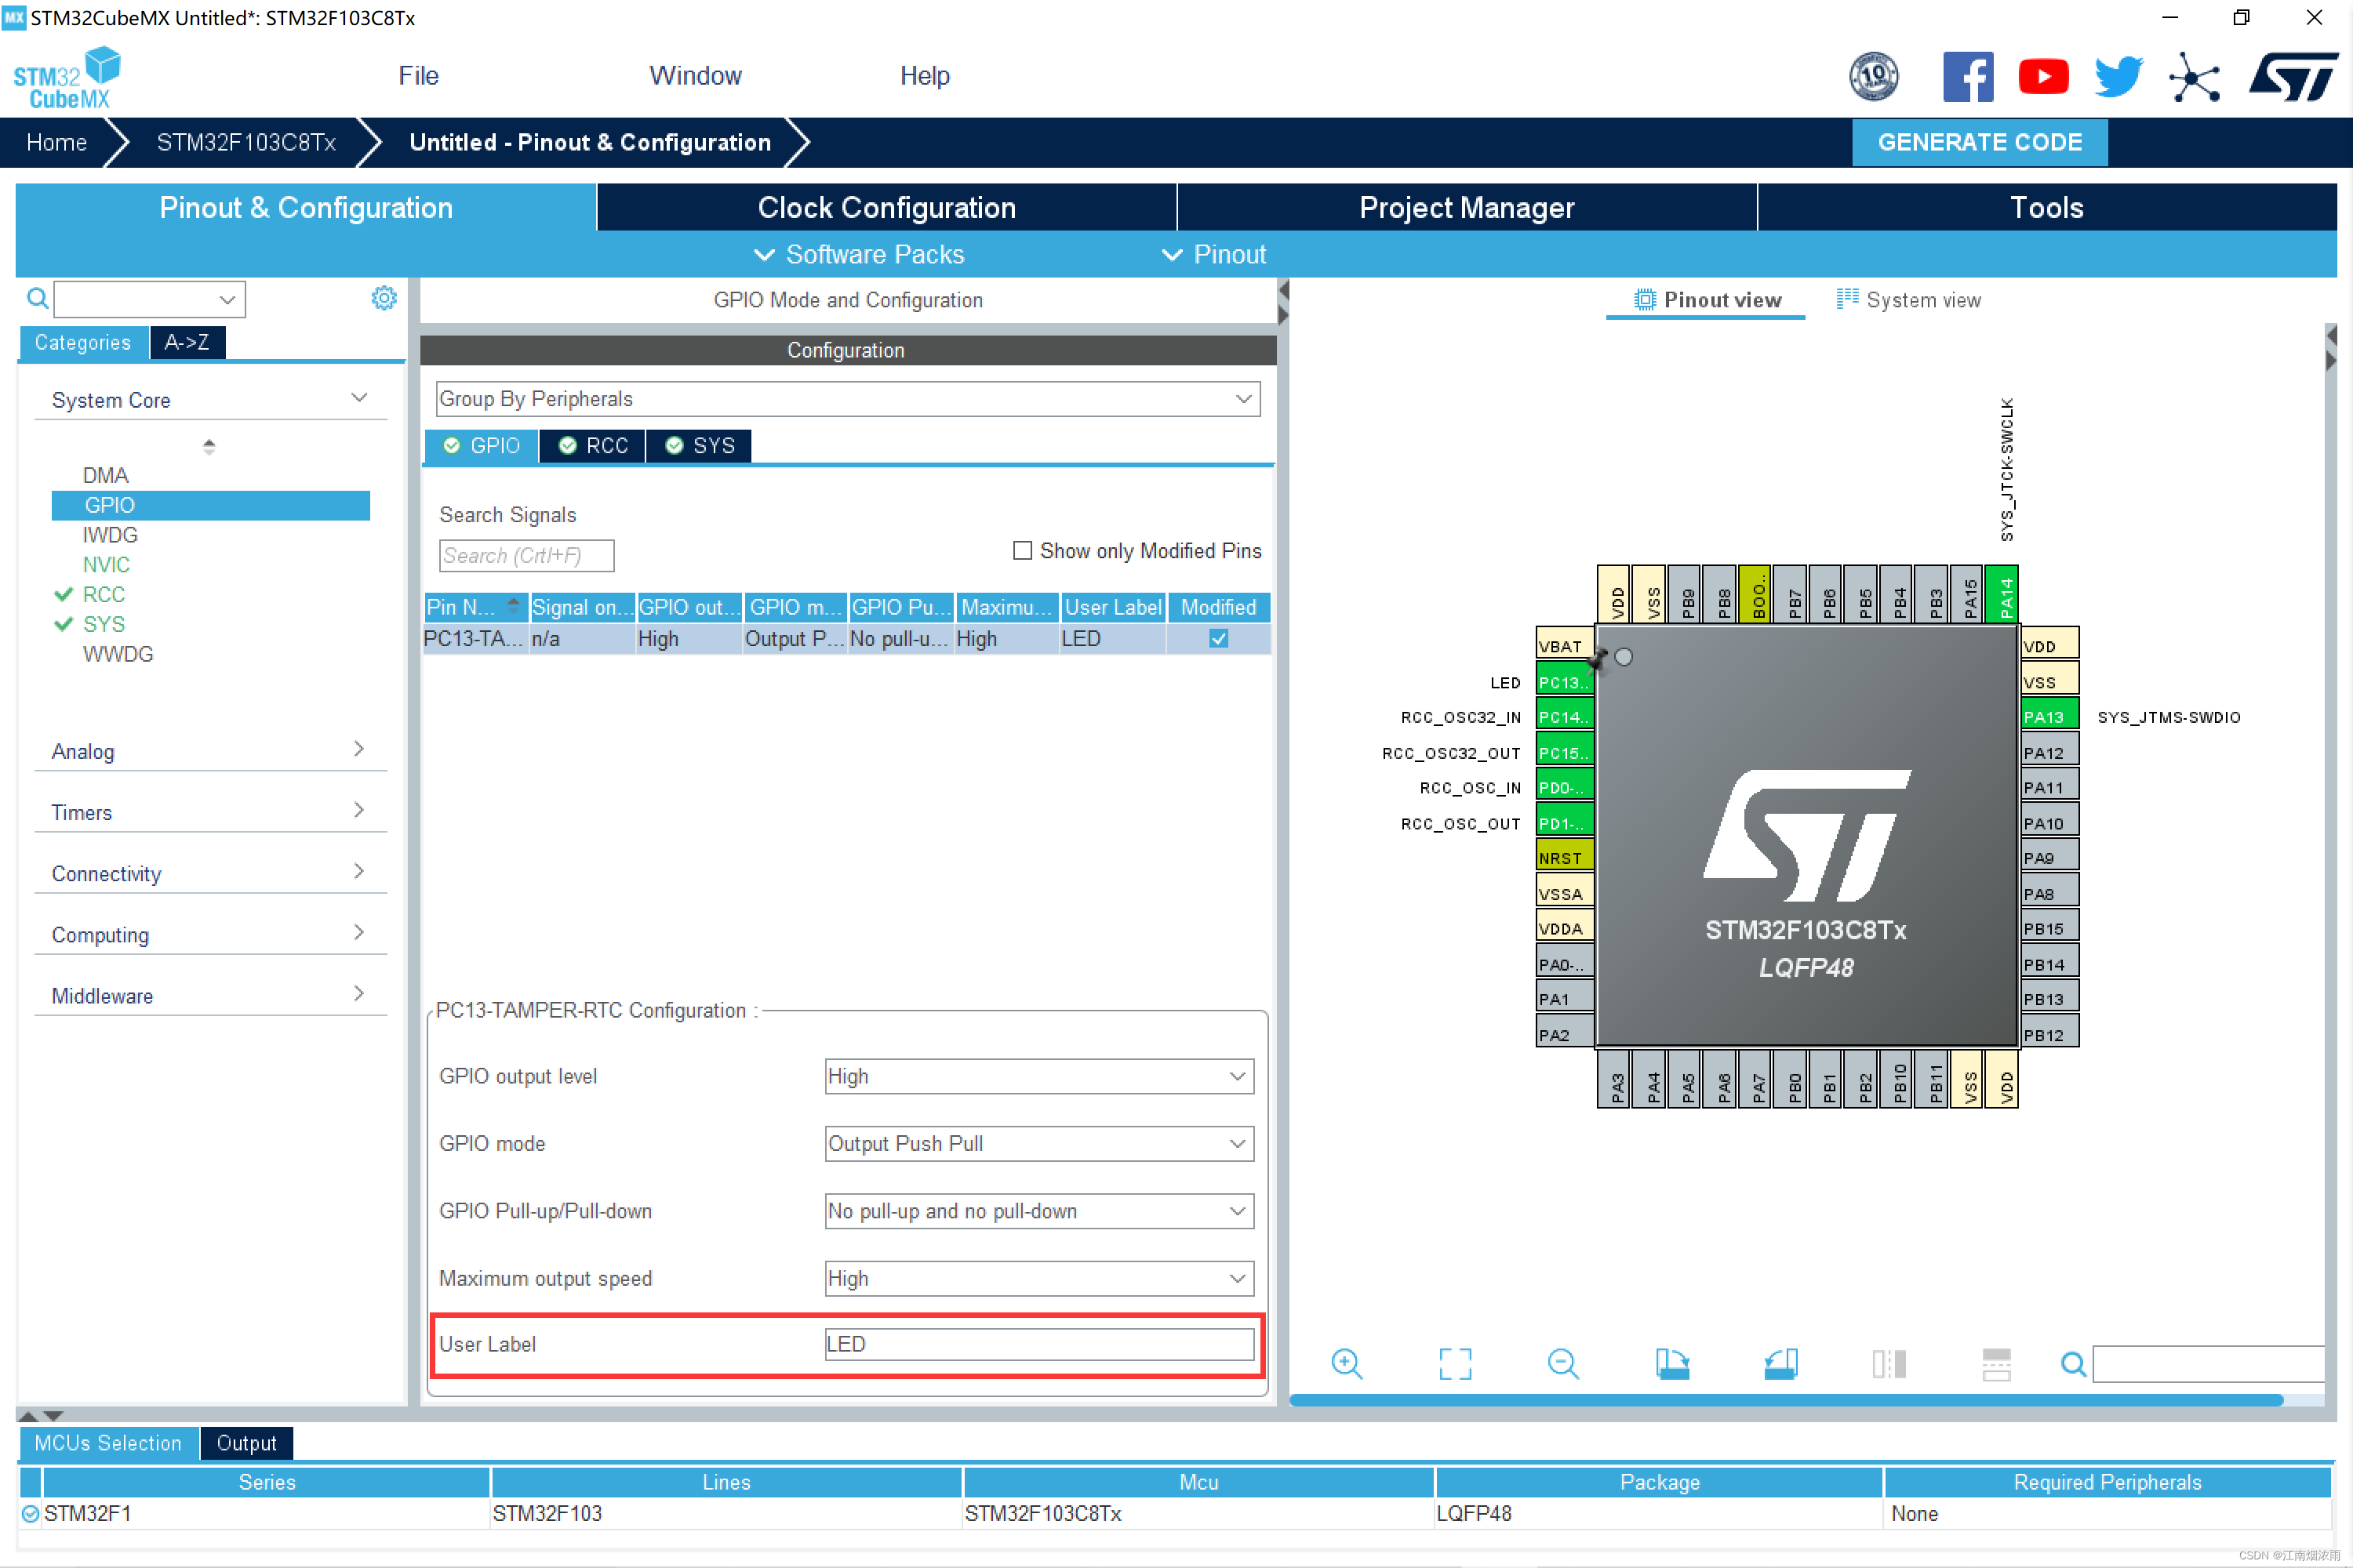This screenshot has width=2353, height=1568.
Task: Enable Show only Modified Pins checkbox
Action: [1021, 551]
